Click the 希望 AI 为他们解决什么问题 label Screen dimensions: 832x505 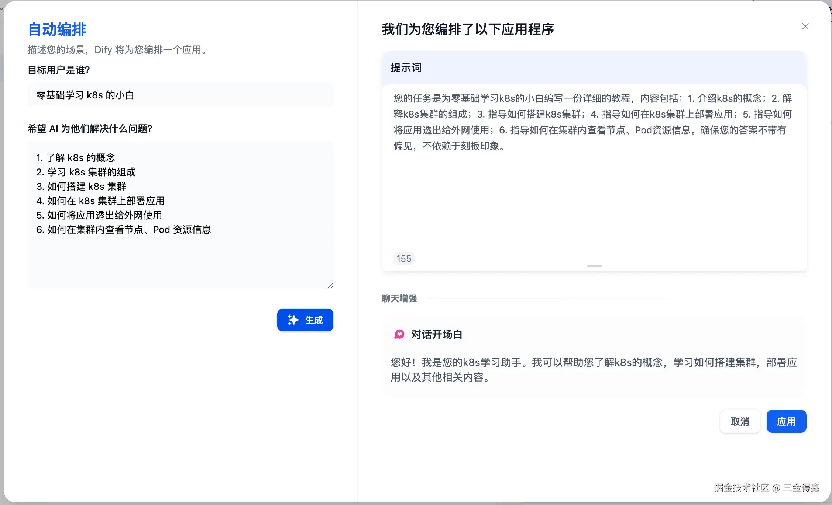pyautogui.click(x=90, y=129)
